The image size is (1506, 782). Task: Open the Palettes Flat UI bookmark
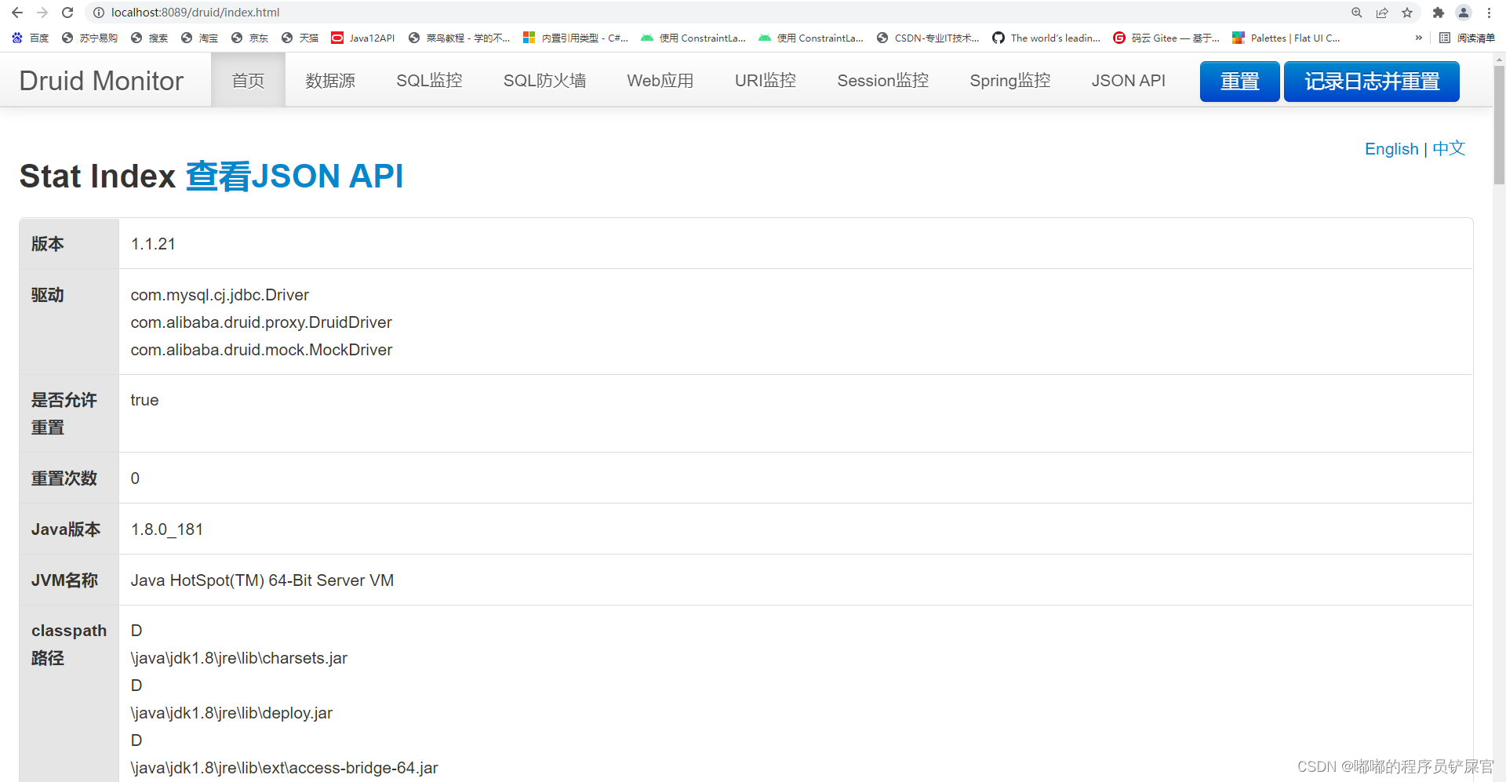[x=1286, y=38]
